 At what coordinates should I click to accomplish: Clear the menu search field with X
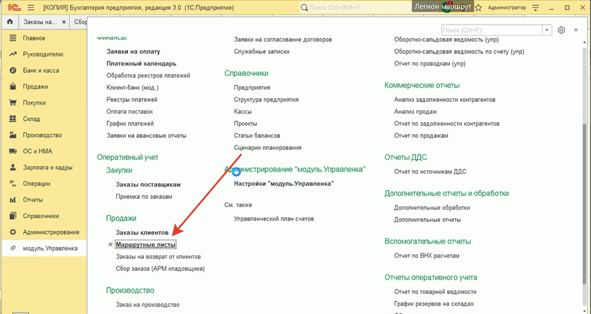547,30
